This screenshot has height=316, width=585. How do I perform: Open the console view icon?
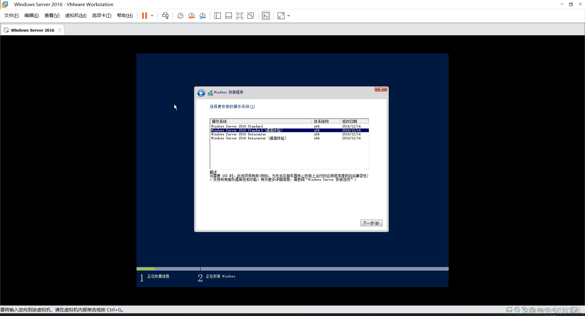pos(266,16)
